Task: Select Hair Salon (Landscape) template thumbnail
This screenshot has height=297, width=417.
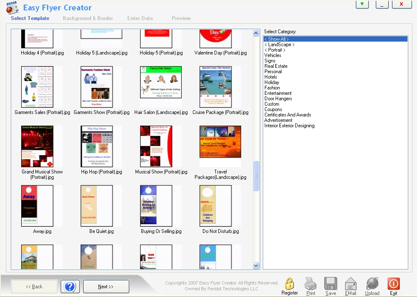Action: [161, 82]
